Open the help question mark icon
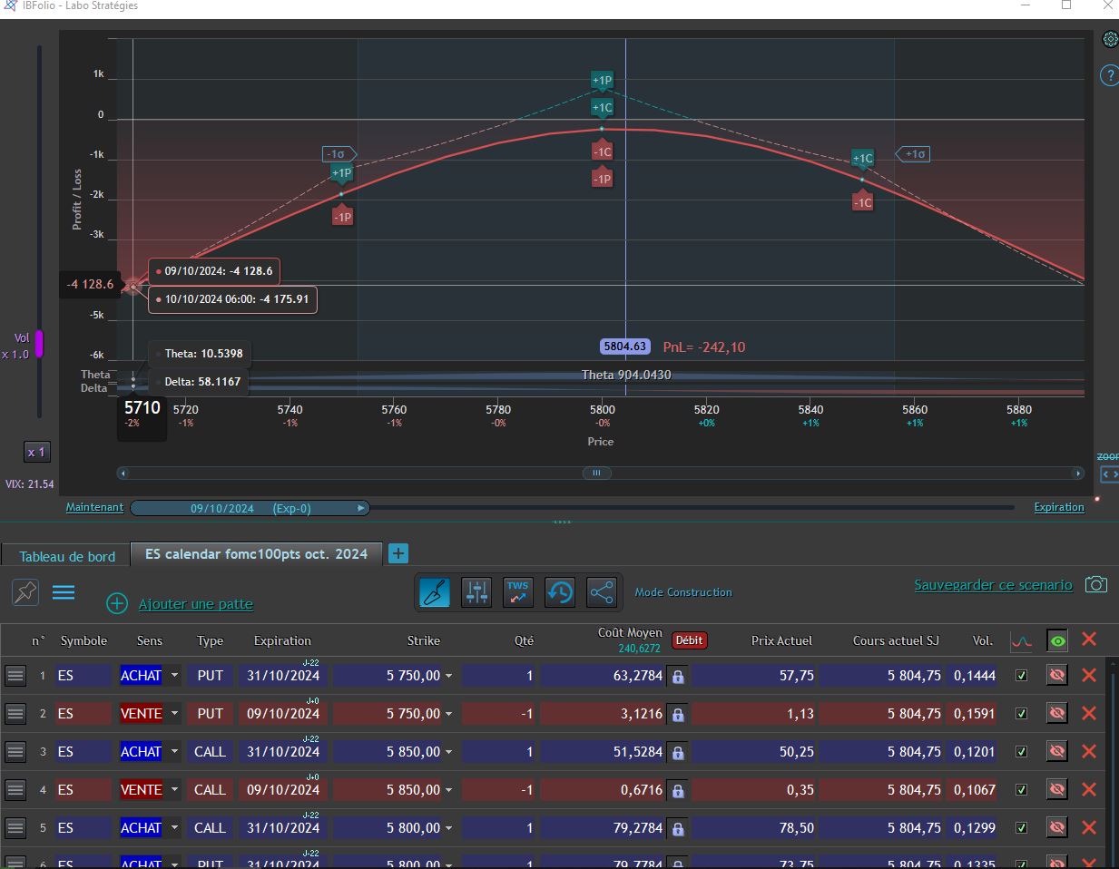 pyautogui.click(x=1109, y=75)
